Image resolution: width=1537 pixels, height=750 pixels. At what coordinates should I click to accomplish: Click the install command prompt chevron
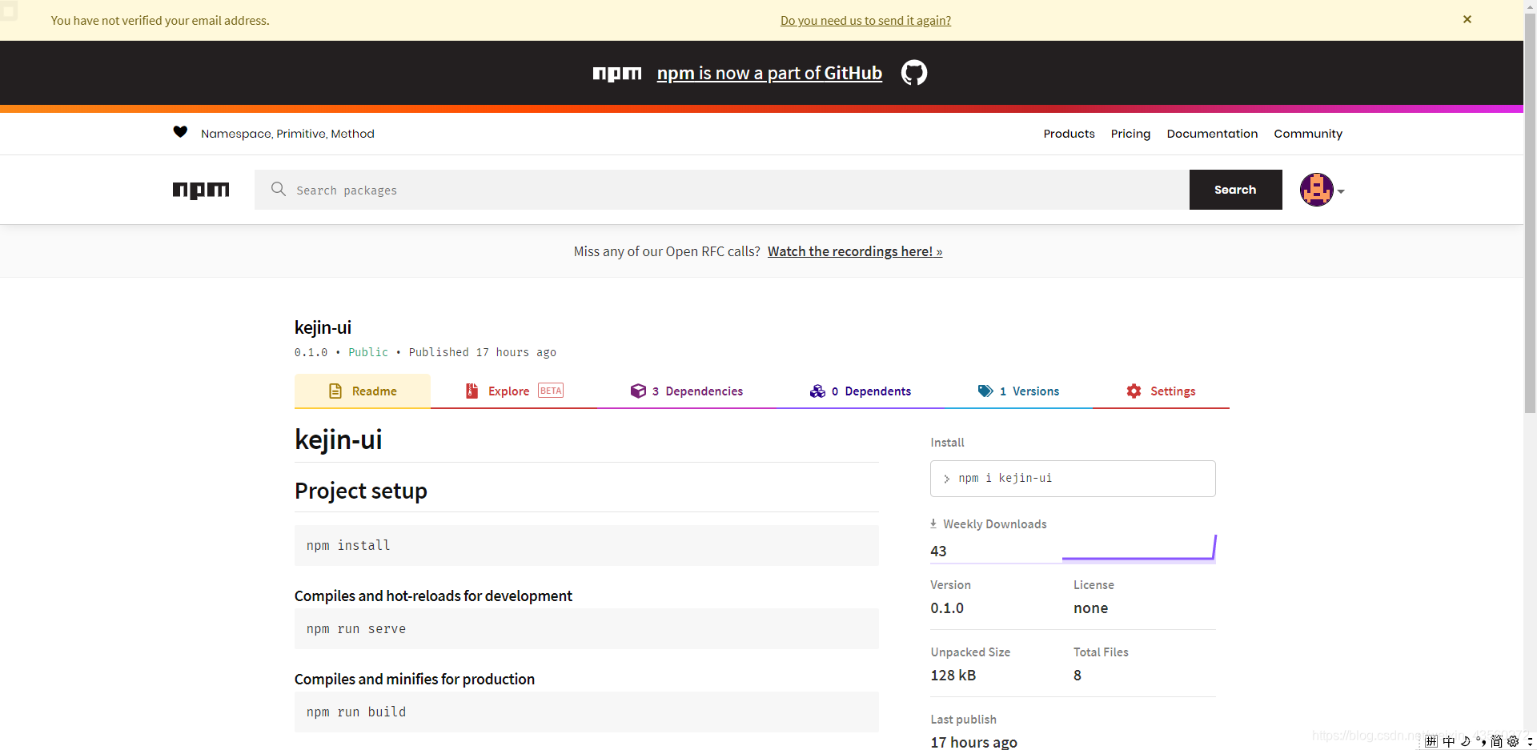point(946,479)
